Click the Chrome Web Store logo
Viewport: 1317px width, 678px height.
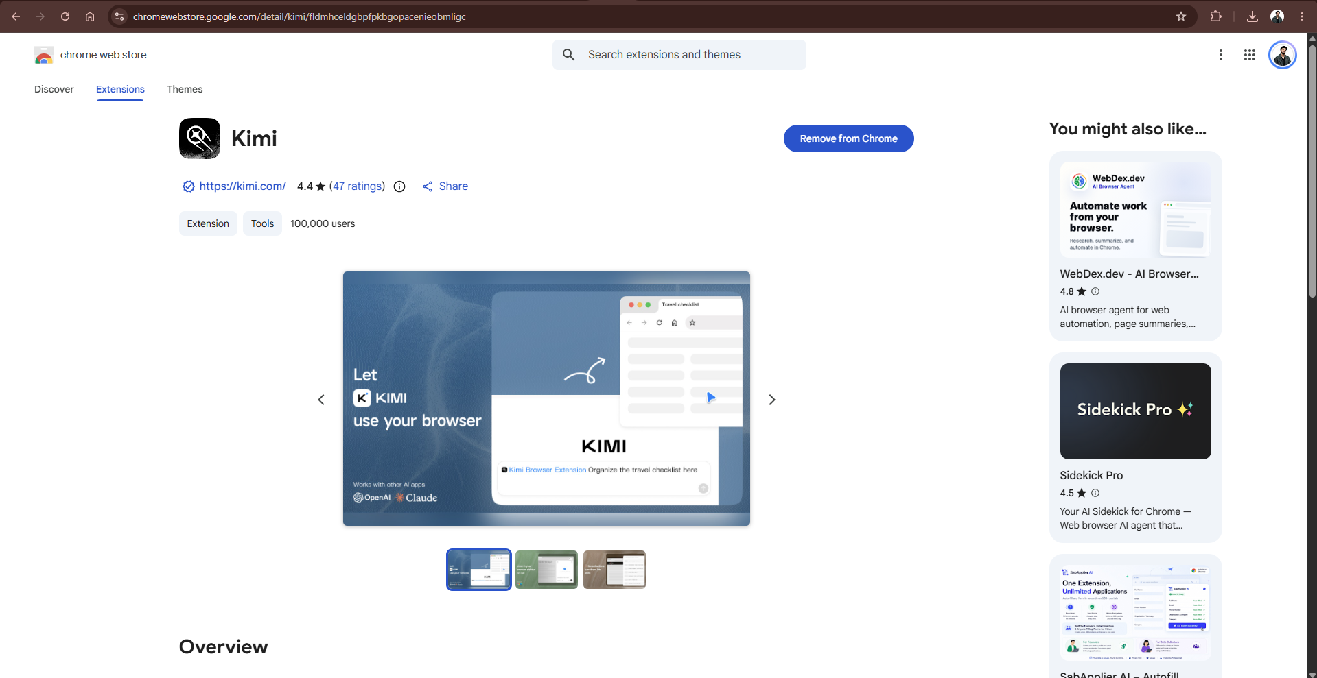[x=44, y=55]
